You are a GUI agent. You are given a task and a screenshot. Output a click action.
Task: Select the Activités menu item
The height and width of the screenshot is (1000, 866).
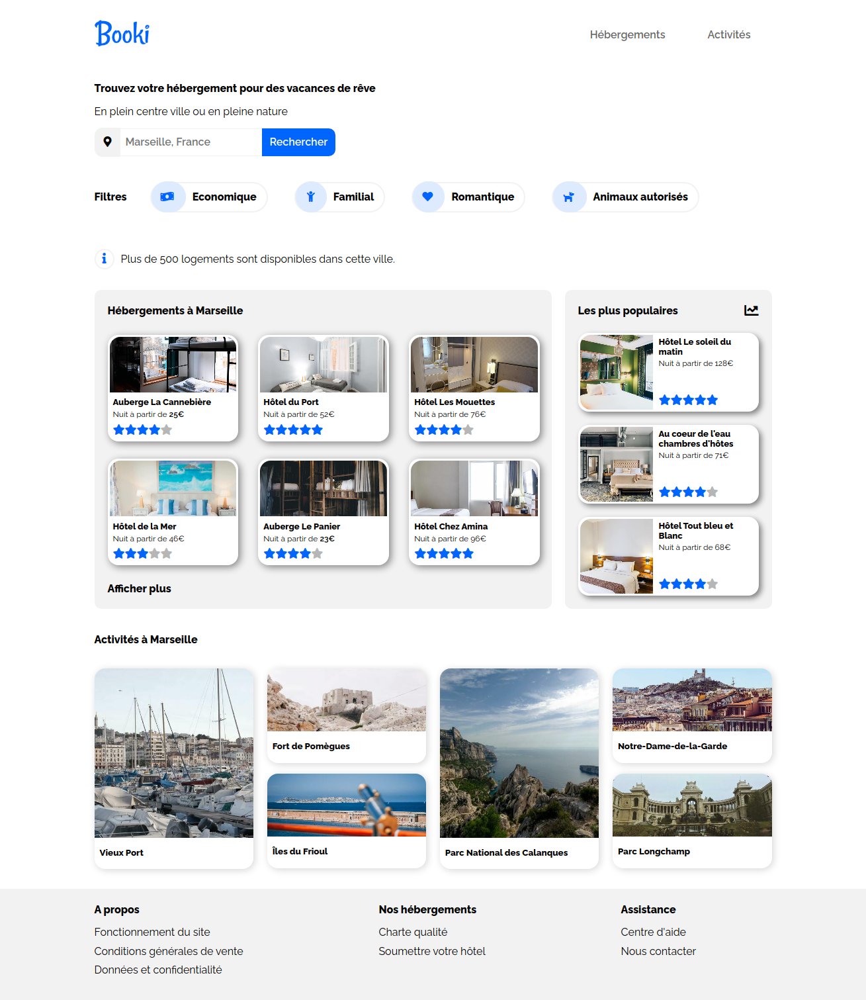coord(729,34)
